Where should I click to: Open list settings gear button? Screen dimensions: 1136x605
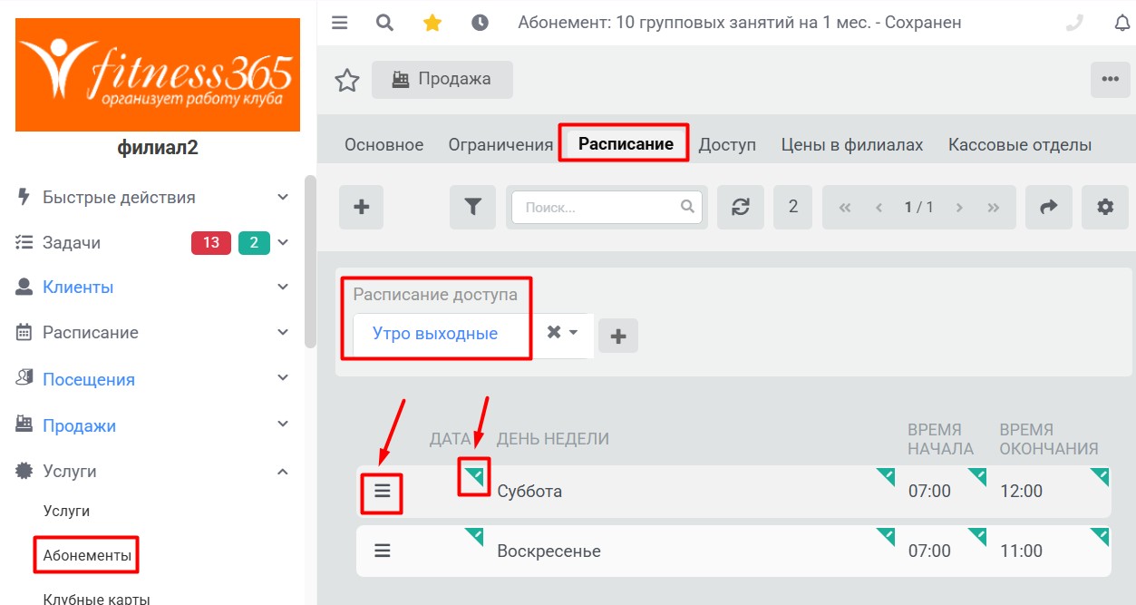(x=1105, y=207)
